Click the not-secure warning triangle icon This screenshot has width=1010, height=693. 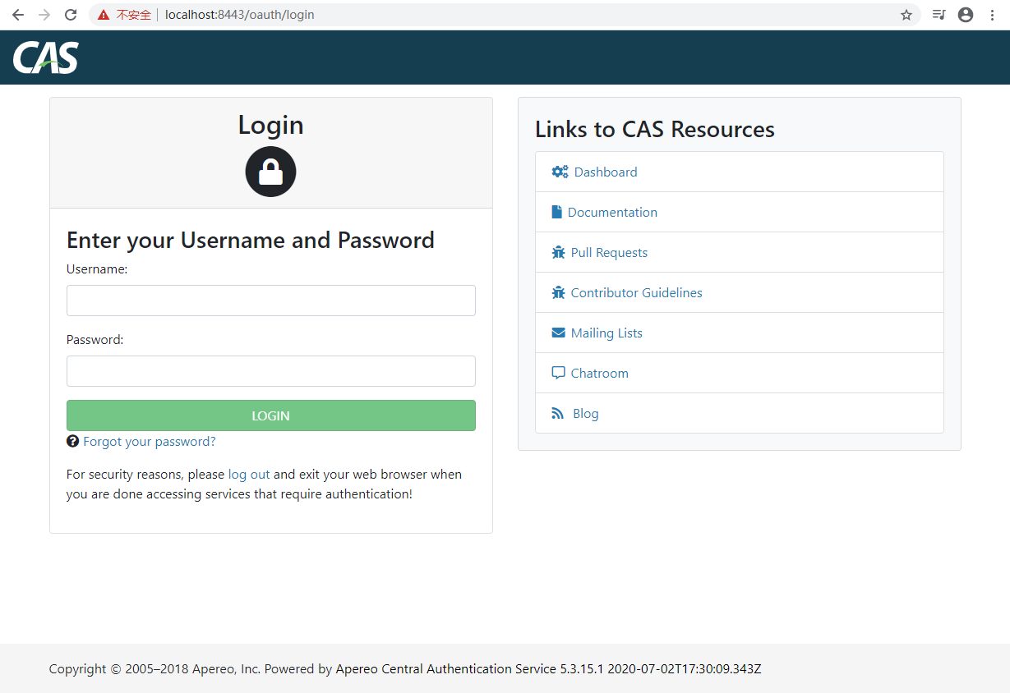pyautogui.click(x=104, y=15)
